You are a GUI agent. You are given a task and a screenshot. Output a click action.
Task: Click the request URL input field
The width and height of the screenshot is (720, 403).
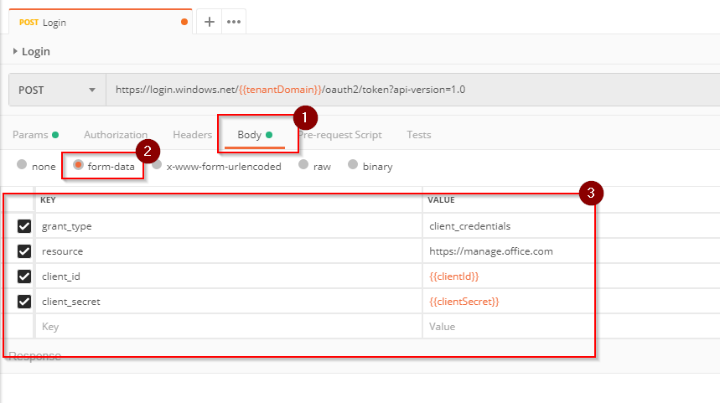coord(413,90)
